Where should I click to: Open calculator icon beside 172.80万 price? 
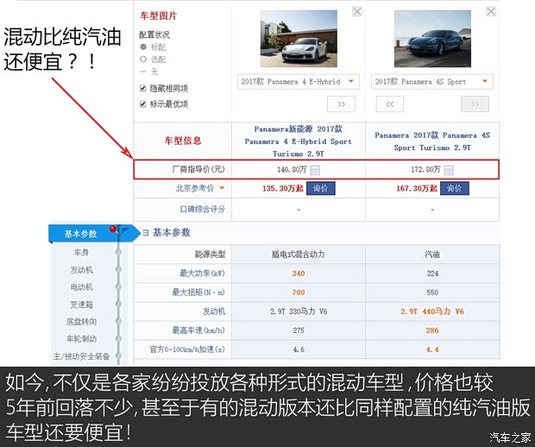449,170
